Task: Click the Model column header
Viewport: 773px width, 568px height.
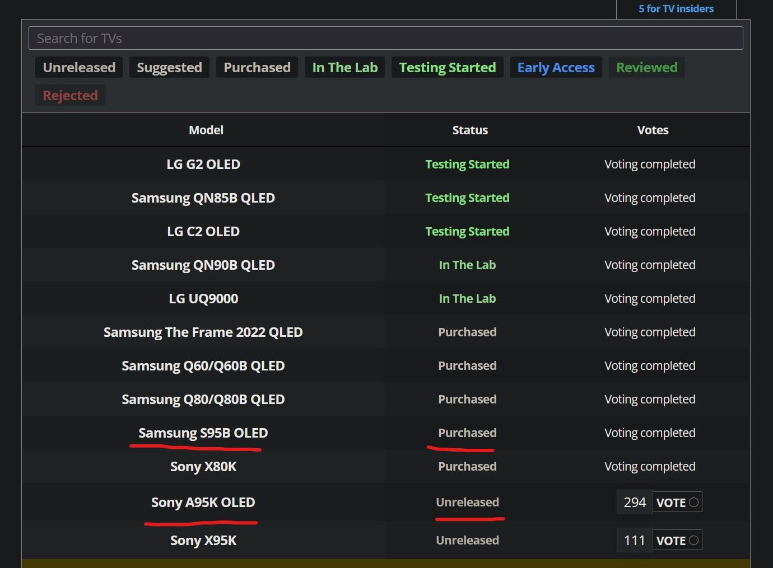Action: (206, 130)
